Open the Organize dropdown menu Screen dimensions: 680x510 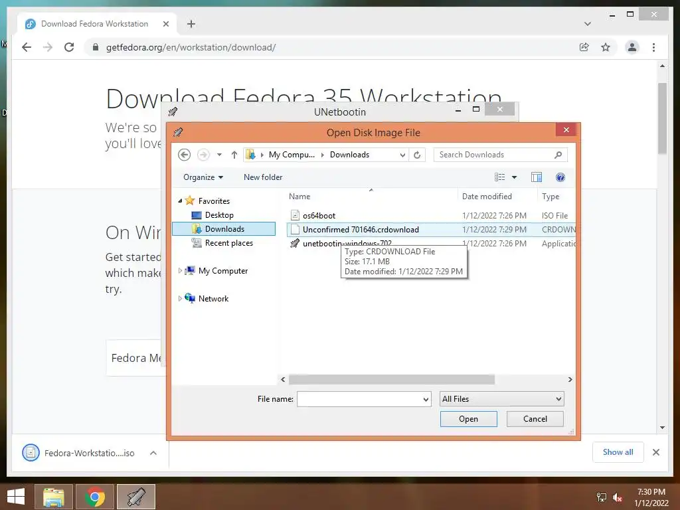coord(203,177)
